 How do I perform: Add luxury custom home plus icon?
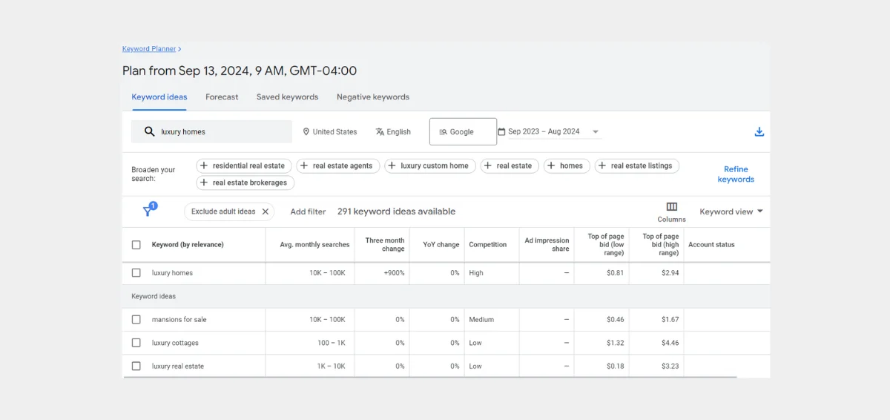[392, 165]
